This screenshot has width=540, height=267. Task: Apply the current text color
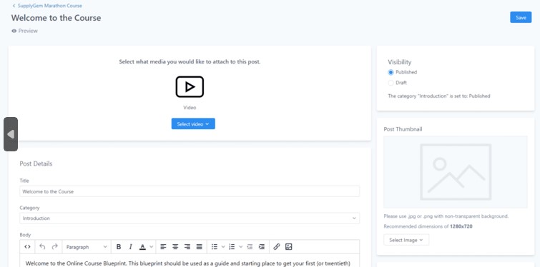click(142, 247)
